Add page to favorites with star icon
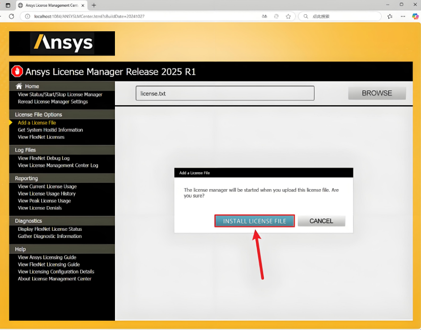 tap(288, 17)
